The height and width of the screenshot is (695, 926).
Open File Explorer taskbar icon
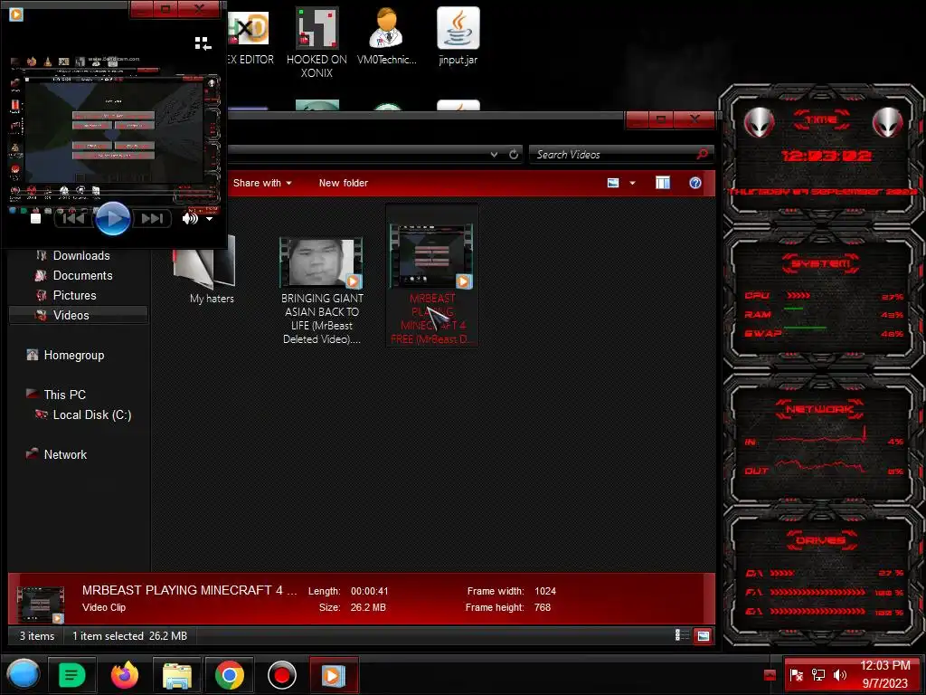point(177,675)
